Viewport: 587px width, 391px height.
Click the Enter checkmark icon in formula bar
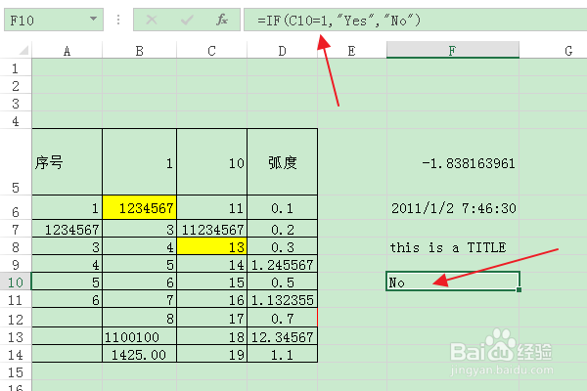coord(187,20)
